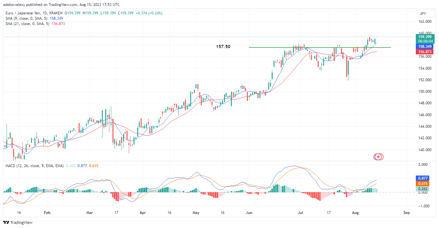Viewport: 439px width, 228px height.
Task: Click the Jul date axis label
Action: tap(301, 213)
